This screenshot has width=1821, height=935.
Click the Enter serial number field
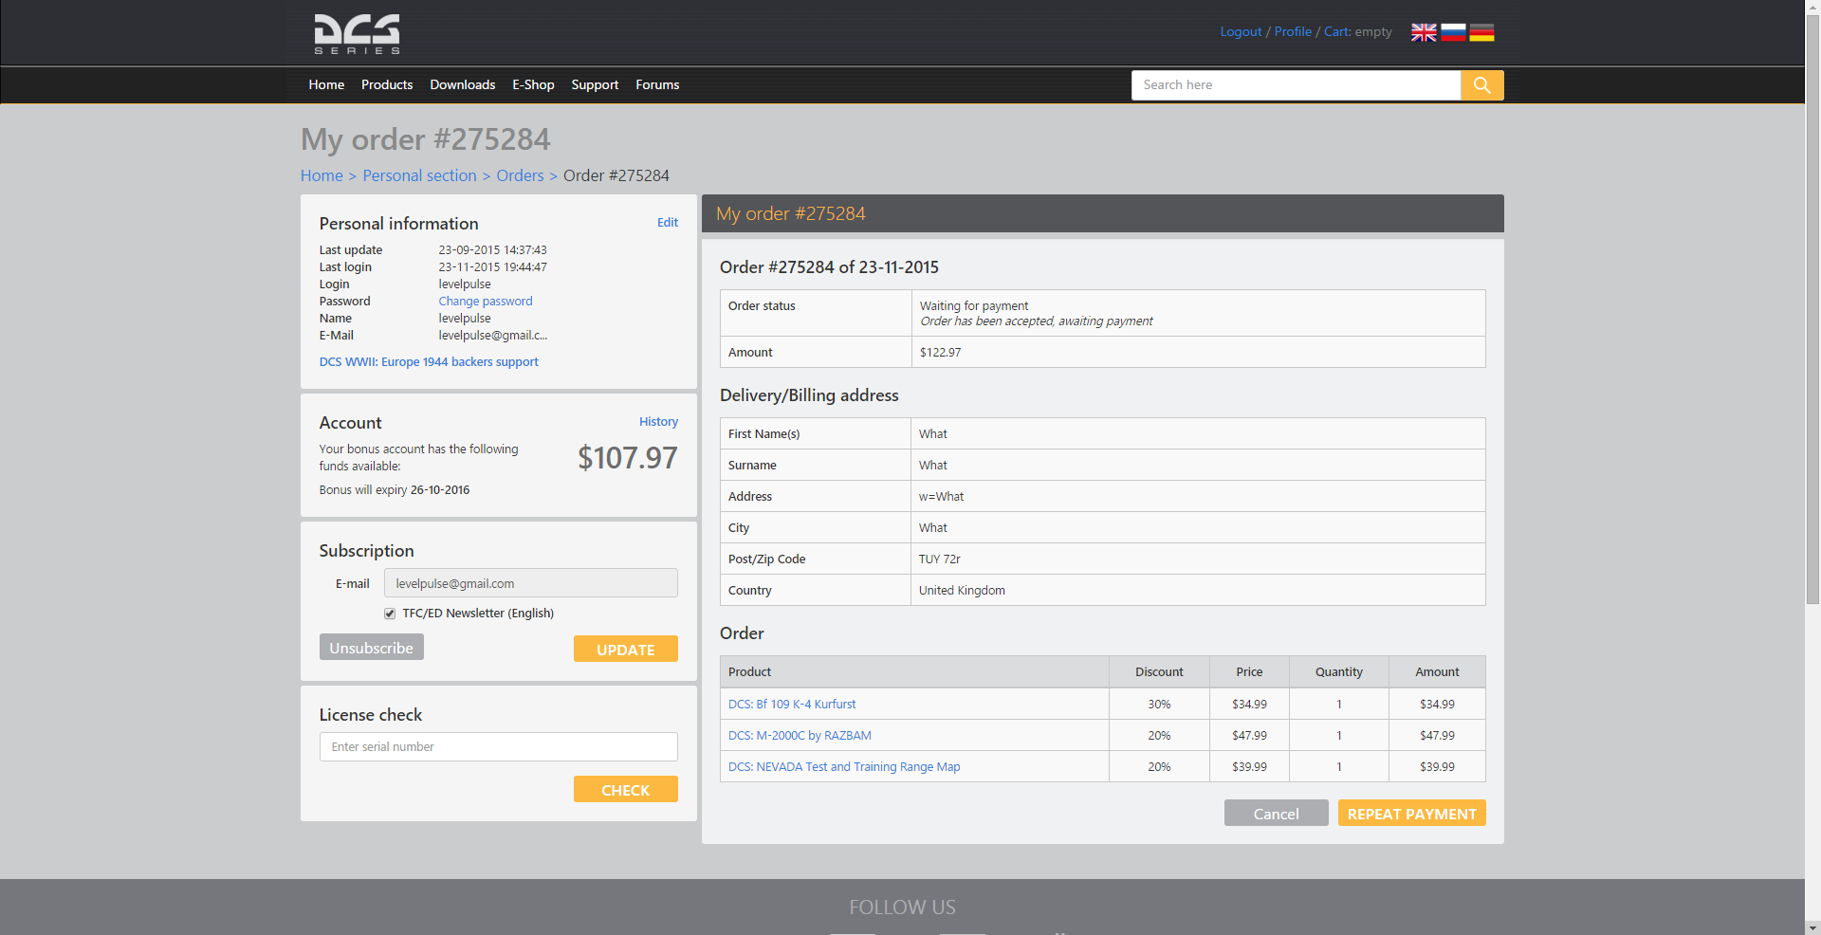coord(499,746)
